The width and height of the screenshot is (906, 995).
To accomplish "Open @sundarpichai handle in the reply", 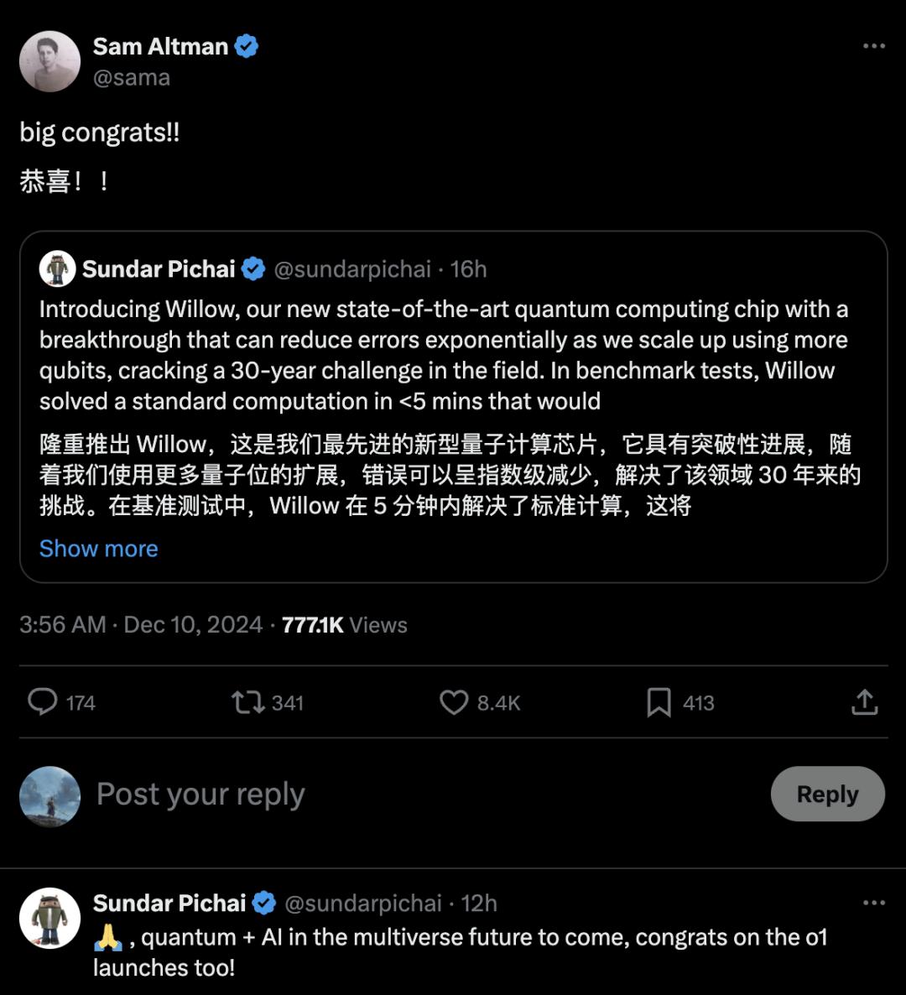I will (363, 903).
